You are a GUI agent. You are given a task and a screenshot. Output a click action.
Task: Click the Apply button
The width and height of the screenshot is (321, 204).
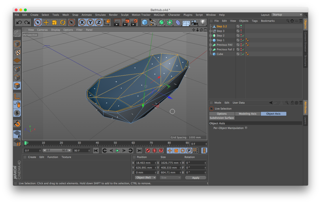point(196,177)
